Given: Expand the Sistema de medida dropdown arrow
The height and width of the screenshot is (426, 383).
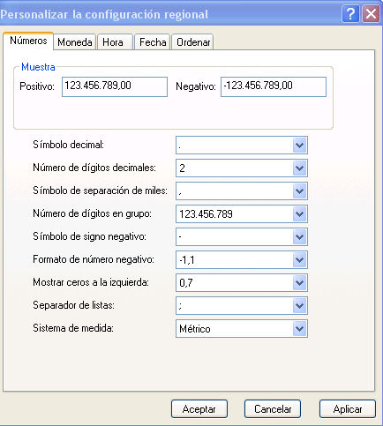Looking at the screenshot, I should [x=299, y=328].
